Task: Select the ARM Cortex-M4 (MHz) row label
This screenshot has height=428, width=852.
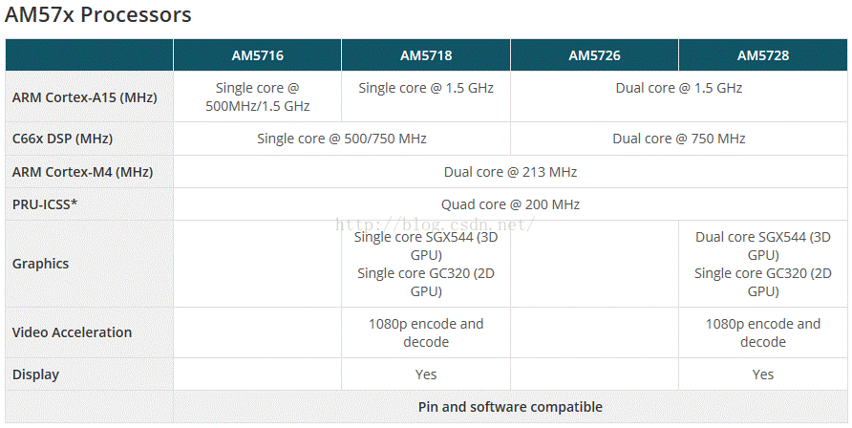Action: pos(82,172)
